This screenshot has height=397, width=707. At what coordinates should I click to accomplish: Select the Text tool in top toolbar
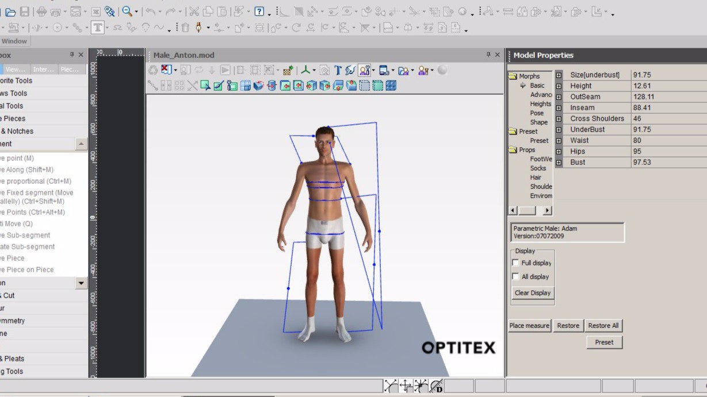tap(98, 28)
